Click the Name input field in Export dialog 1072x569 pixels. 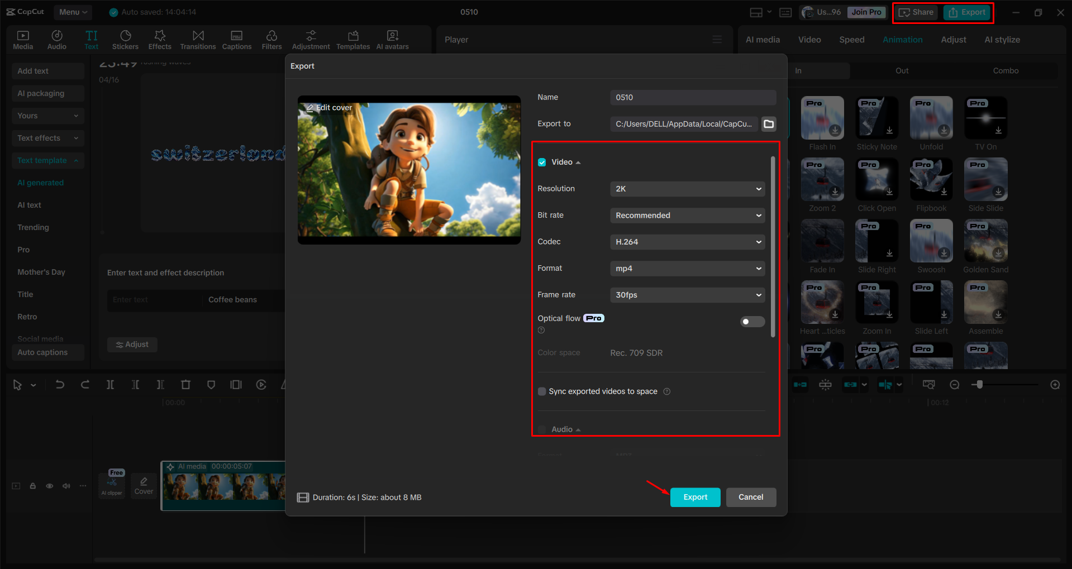point(693,97)
